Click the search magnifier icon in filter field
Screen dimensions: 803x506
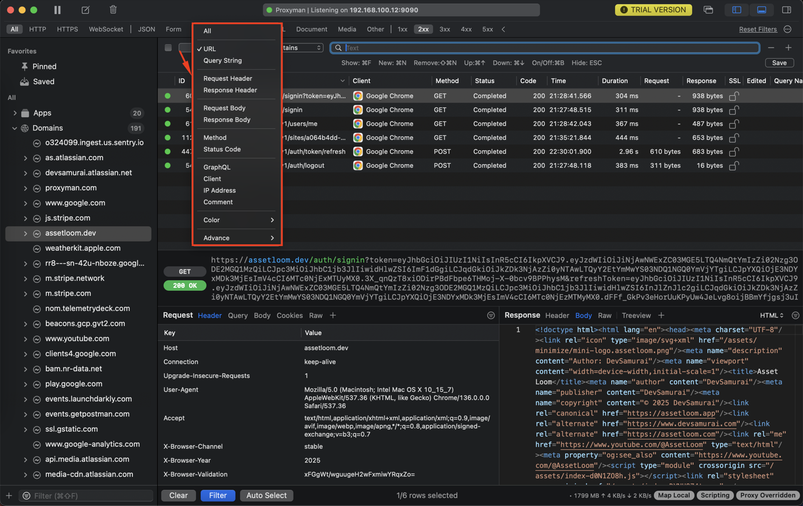[x=338, y=48]
